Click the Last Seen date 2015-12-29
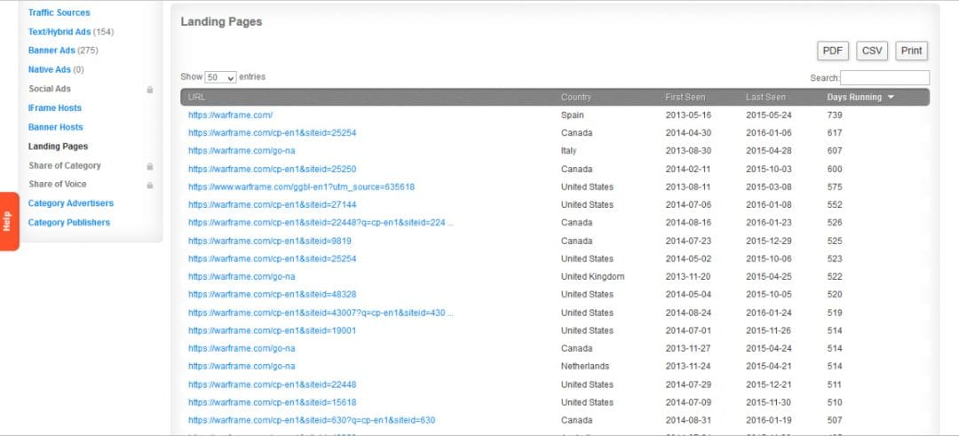 pyautogui.click(x=769, y=241)
